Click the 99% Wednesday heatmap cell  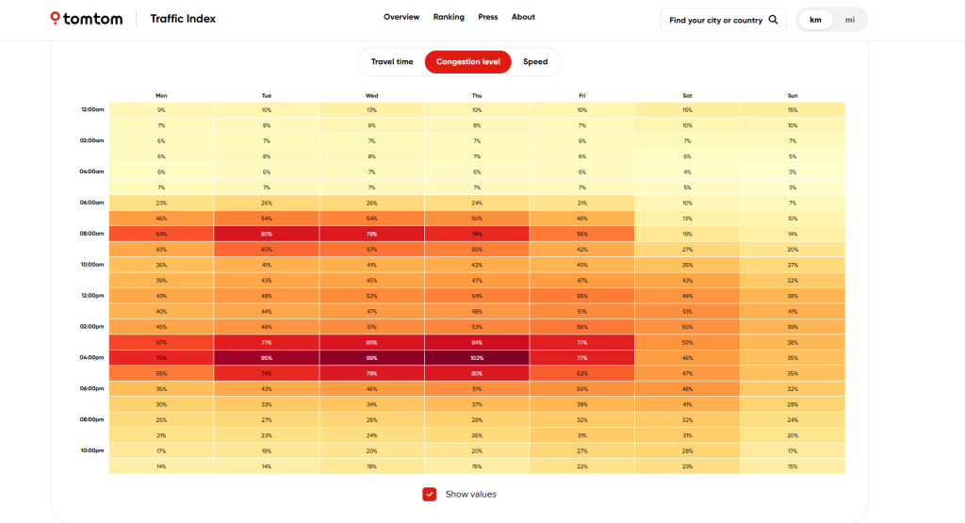371,358
